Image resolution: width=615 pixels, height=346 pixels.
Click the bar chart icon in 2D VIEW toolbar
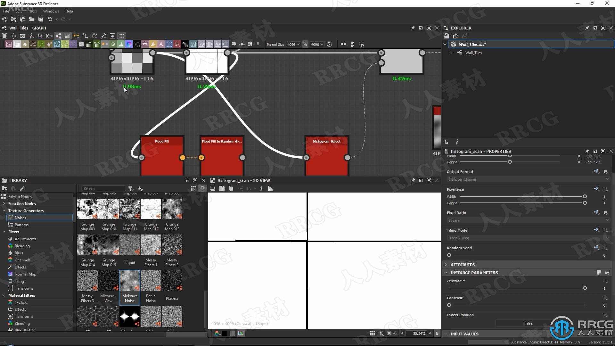pos(270,188)
